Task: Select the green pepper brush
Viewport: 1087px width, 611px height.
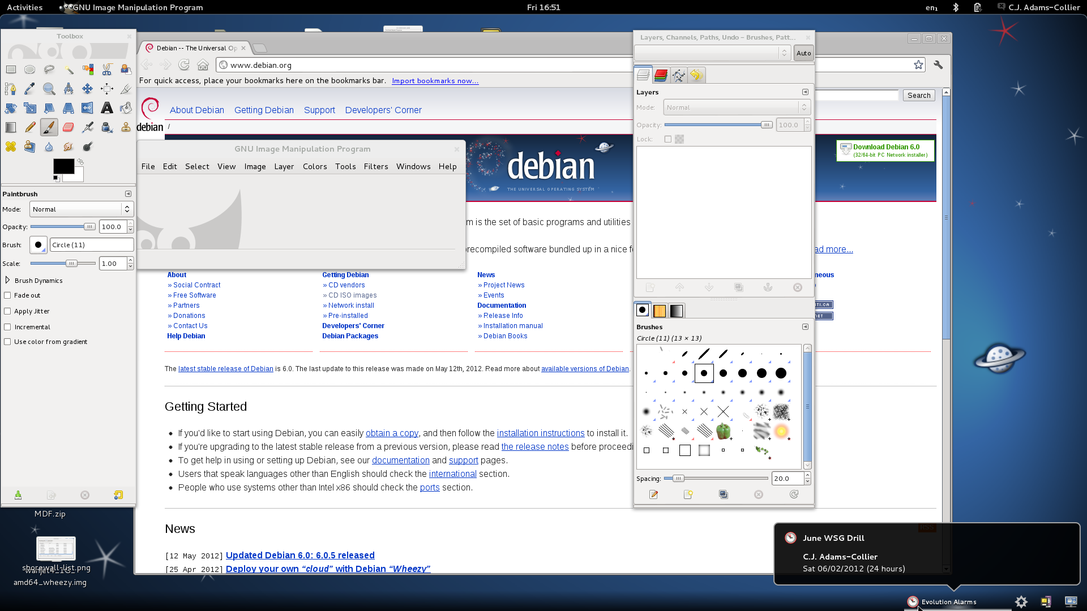Action: (x=724, y=431)
